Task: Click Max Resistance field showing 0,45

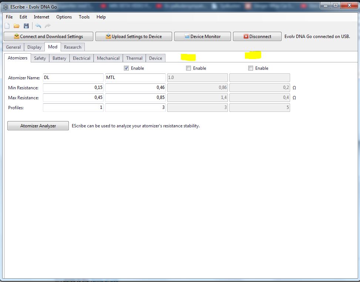Action: [73, 97]
